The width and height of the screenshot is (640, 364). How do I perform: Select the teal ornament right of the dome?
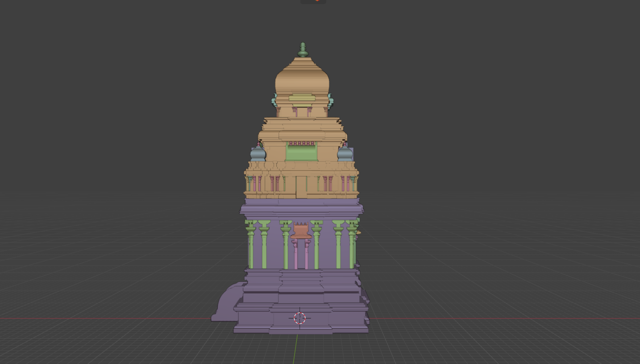point(330,101)
